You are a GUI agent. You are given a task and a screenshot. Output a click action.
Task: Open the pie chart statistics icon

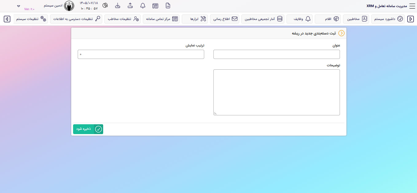pyautogui.click(x=105, y=6)
